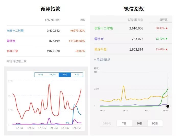Click the 12.70% daily change value
Viewport: 176px width, 136px height.
(160, 39)
